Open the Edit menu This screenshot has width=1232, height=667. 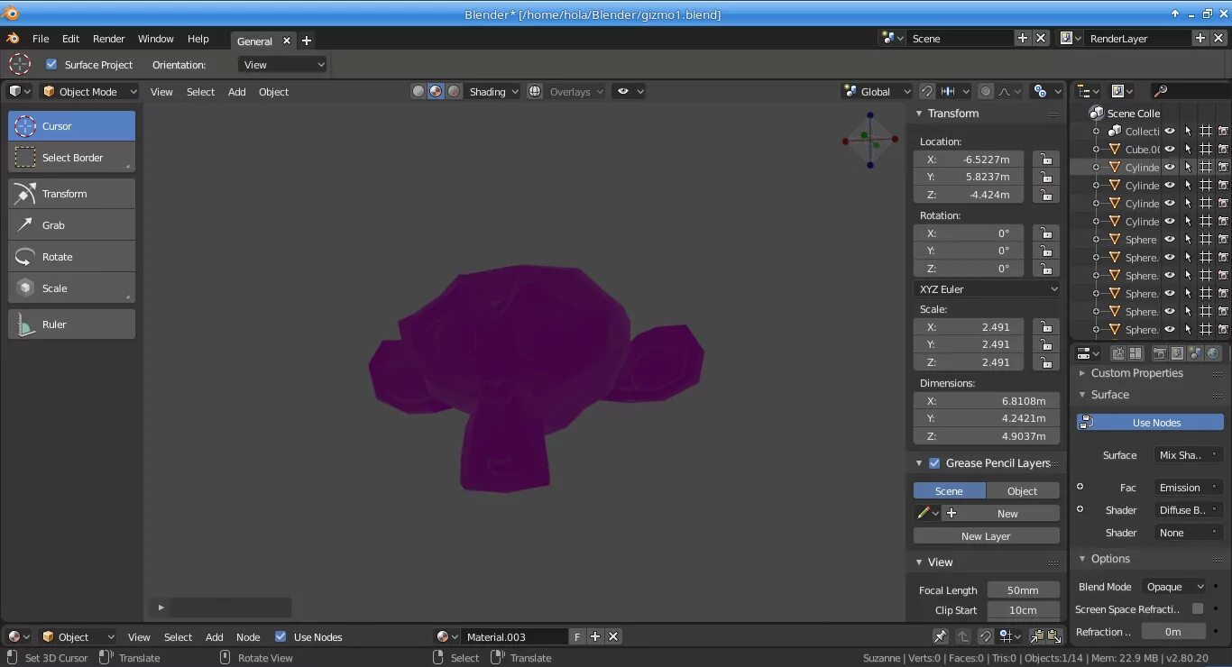[70, 39]
